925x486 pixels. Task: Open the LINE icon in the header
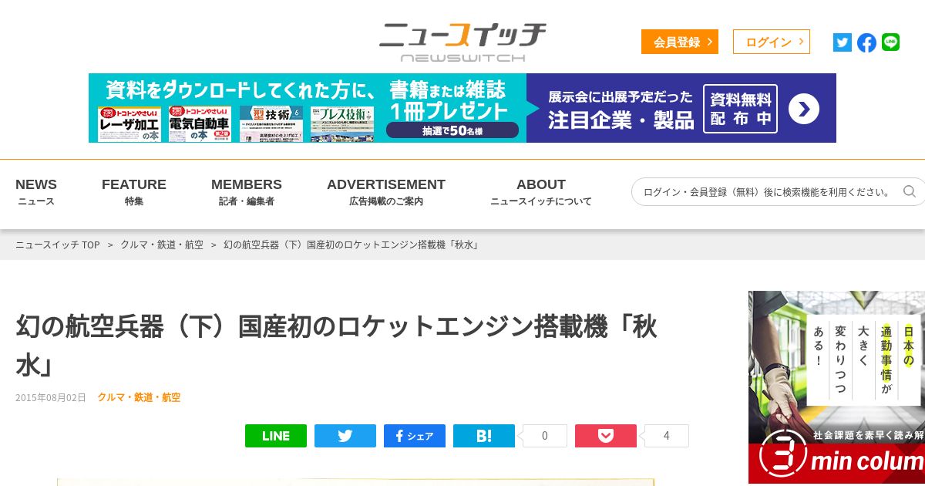890,42
